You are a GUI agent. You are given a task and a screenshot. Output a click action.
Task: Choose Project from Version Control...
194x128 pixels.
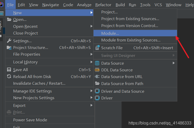point(130,26)
